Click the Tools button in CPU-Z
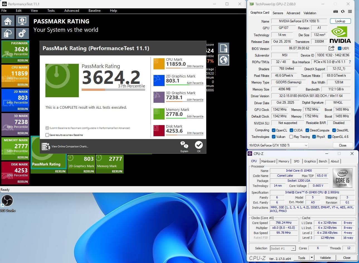Viewport: 359px width, 263px height. point(302,258)
